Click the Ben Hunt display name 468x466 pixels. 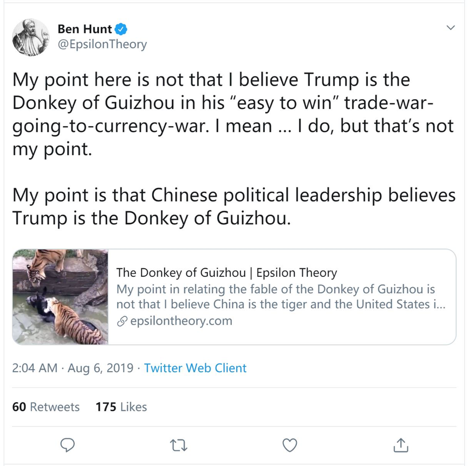[84, 29]
